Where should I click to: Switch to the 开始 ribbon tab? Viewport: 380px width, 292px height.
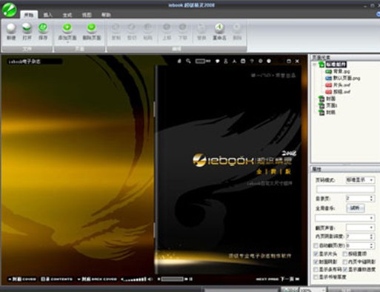tap(29, 15)
